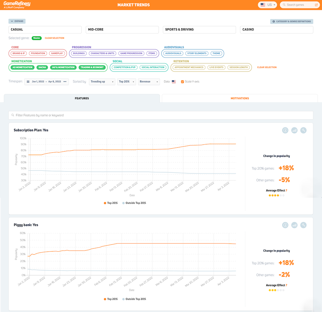
Task: Select the Core feature group heading
Action: (15, 47)
